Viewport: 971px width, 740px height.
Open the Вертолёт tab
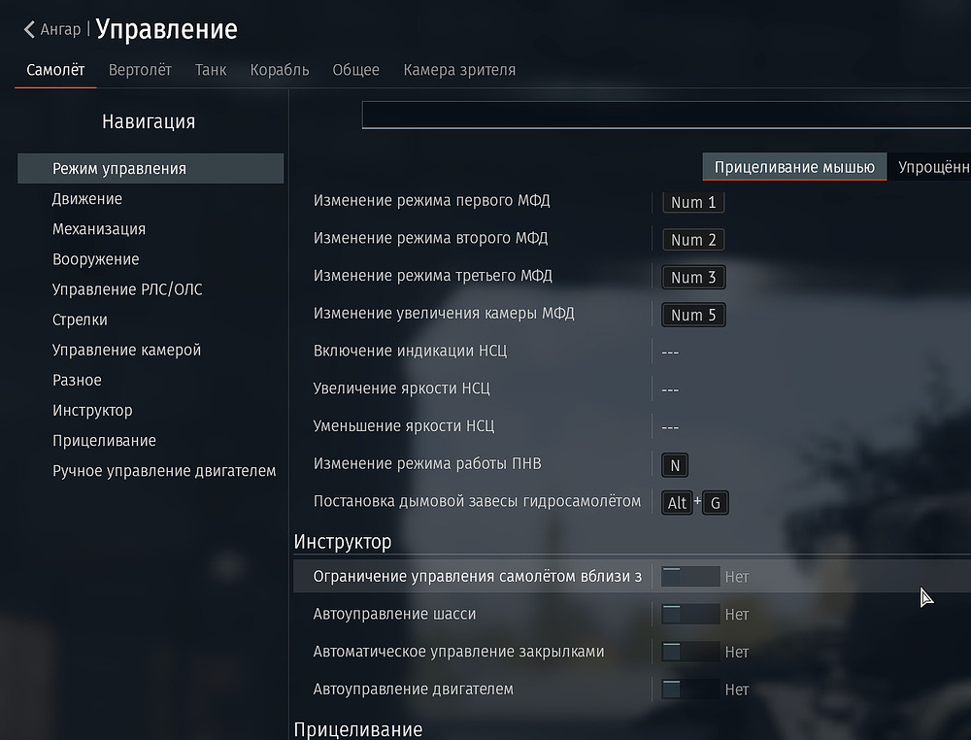[x=140, y=70]
